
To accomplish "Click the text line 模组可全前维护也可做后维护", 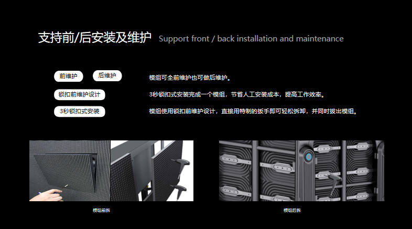I will pyautogui.click(x=190, y=78).
